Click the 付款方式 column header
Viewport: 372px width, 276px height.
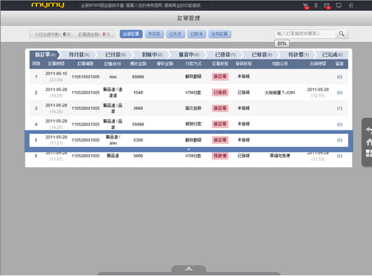pyautogui.click(x=193, y=64)
